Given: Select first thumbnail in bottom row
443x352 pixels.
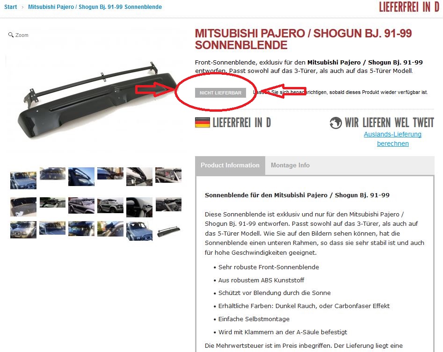Looking at the screenshot, I should point(23,230).
